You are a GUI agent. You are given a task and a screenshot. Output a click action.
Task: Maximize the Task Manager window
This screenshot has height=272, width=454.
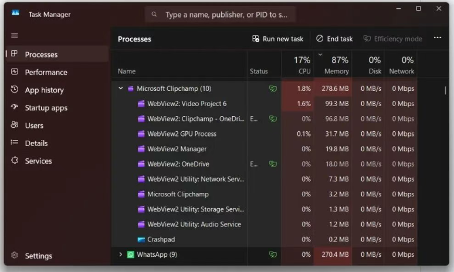(x=418, y=9)
